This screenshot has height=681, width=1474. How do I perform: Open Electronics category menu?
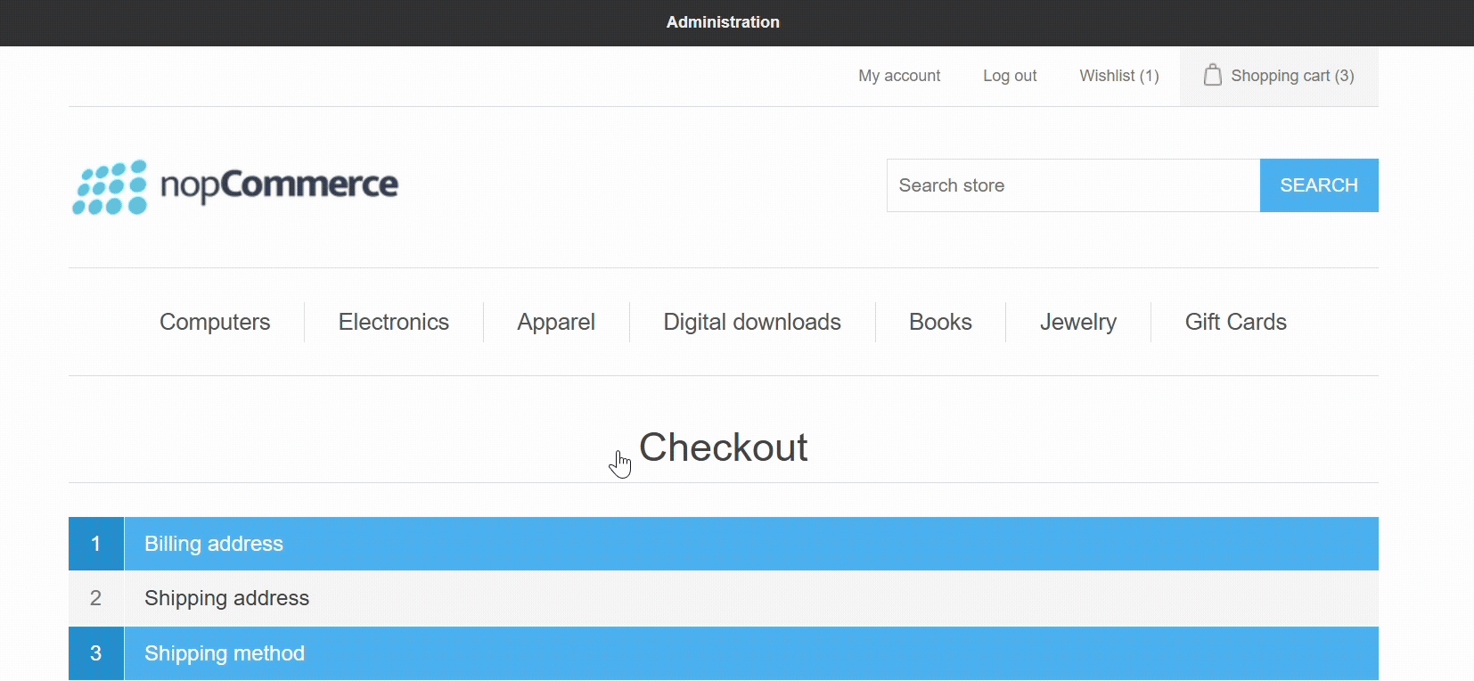(393, 322)
